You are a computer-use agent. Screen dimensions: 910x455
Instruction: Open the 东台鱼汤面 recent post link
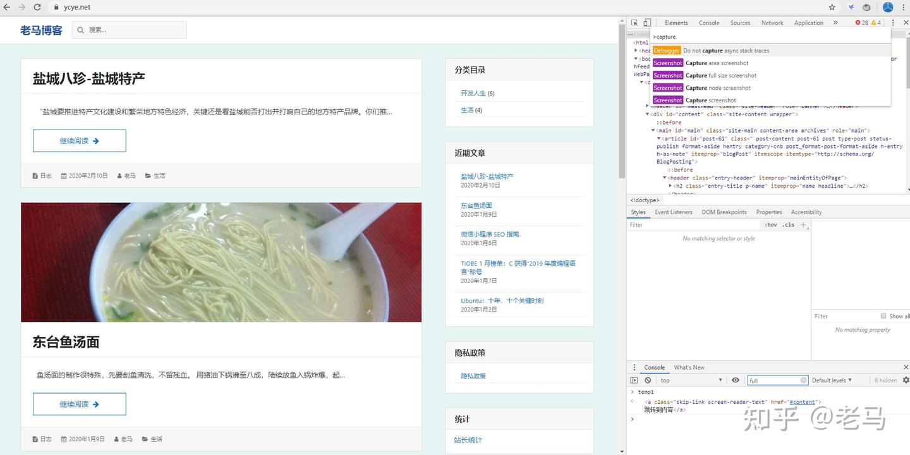pos(476,205)
